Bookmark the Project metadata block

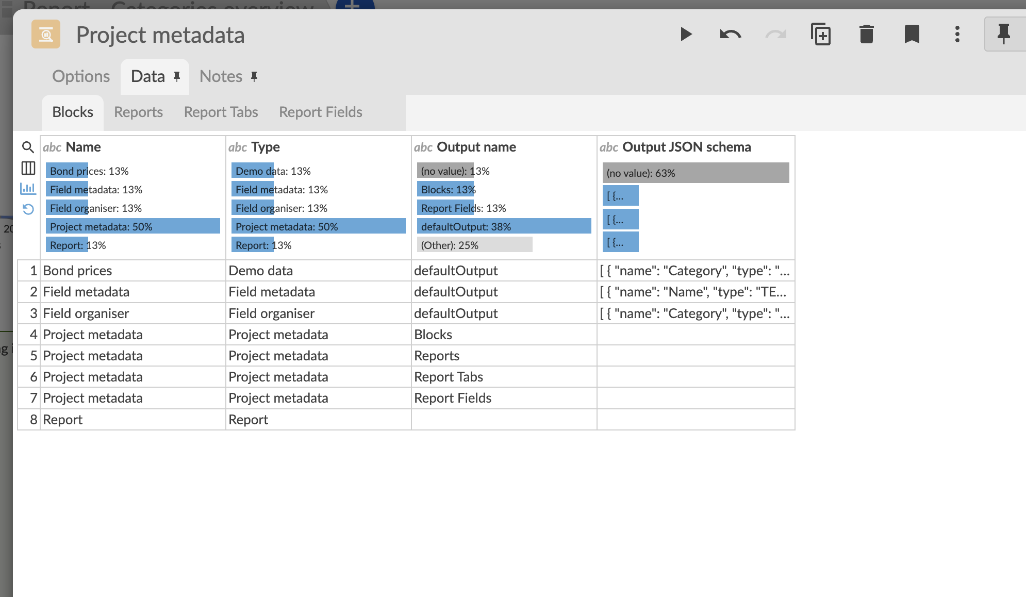click(x=912, y=35)
